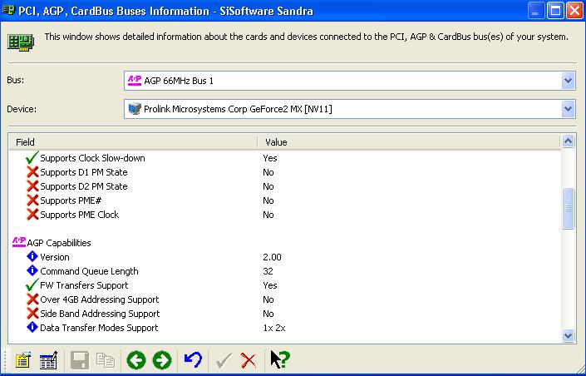Viewport: 586px width, 376px height.
Task: Select the Command Queue Length row
Action: pyautogui.click(x=284, y=271)
